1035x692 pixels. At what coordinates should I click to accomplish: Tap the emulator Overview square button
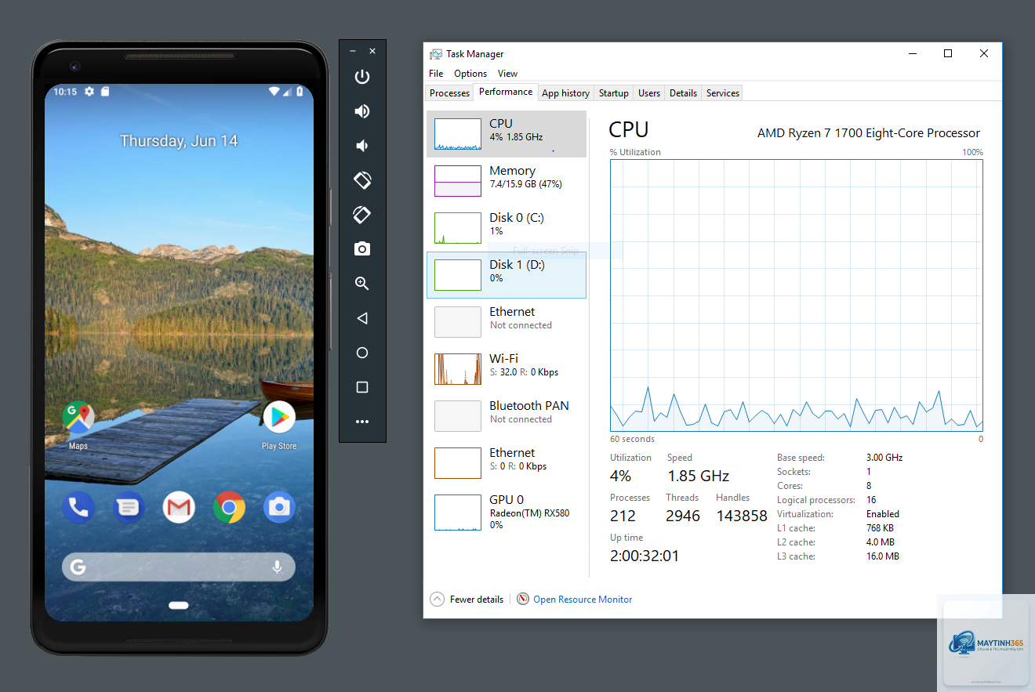[362, 387]
